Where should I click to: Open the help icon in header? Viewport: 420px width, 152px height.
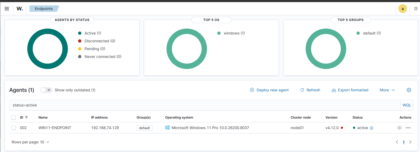tap(416, 9)
